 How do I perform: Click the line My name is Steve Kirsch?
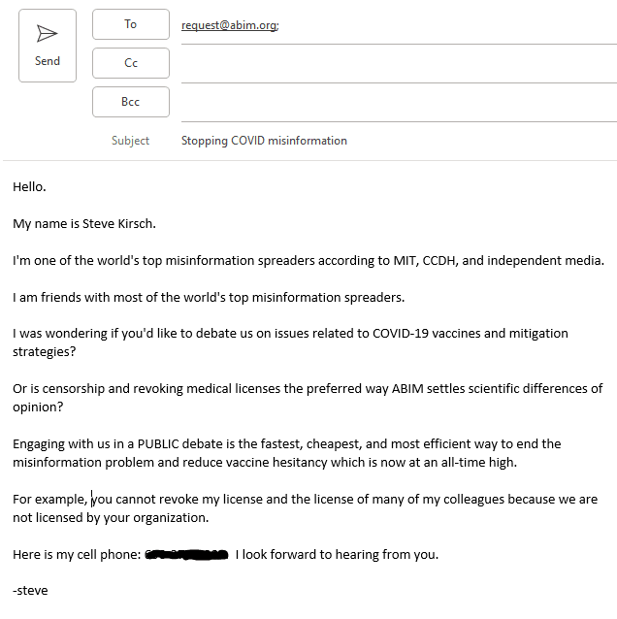point(84,223)
